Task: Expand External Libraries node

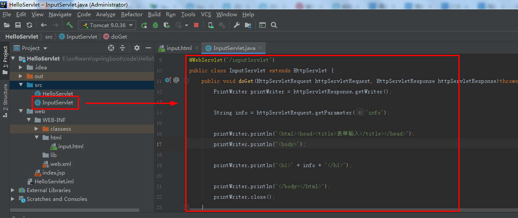Action: (13, 190)
